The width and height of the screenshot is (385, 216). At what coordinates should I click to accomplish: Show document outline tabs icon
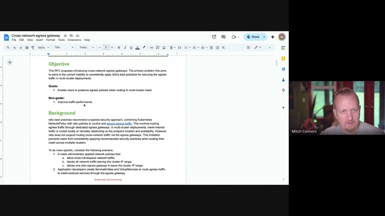[x=10, y=62]
